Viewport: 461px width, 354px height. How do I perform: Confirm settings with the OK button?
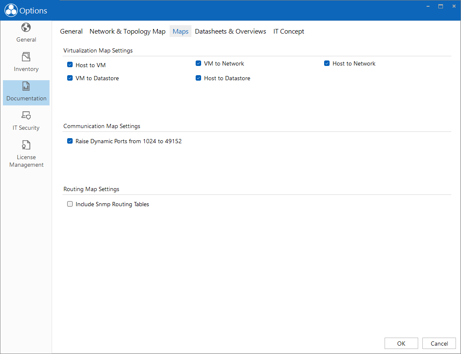tap(401, 344)
